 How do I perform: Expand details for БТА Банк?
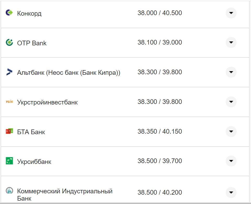[x=231, y=132]
